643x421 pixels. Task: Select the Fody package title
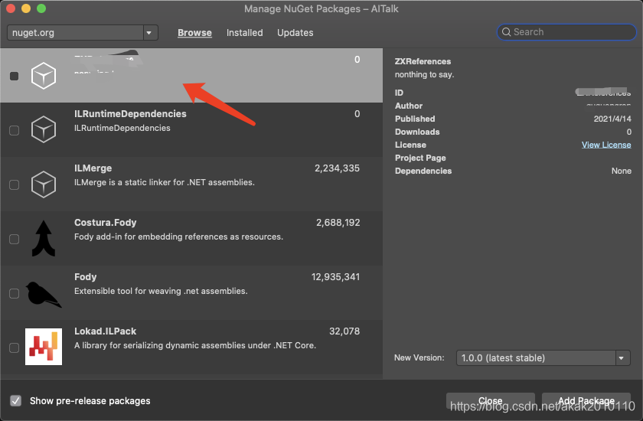[x=85, y=276]
